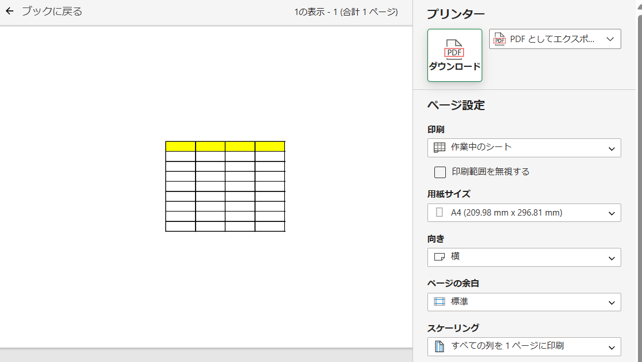Click the active sheet grid icon
Screen dimensions: 642x362
click(440, 147)
